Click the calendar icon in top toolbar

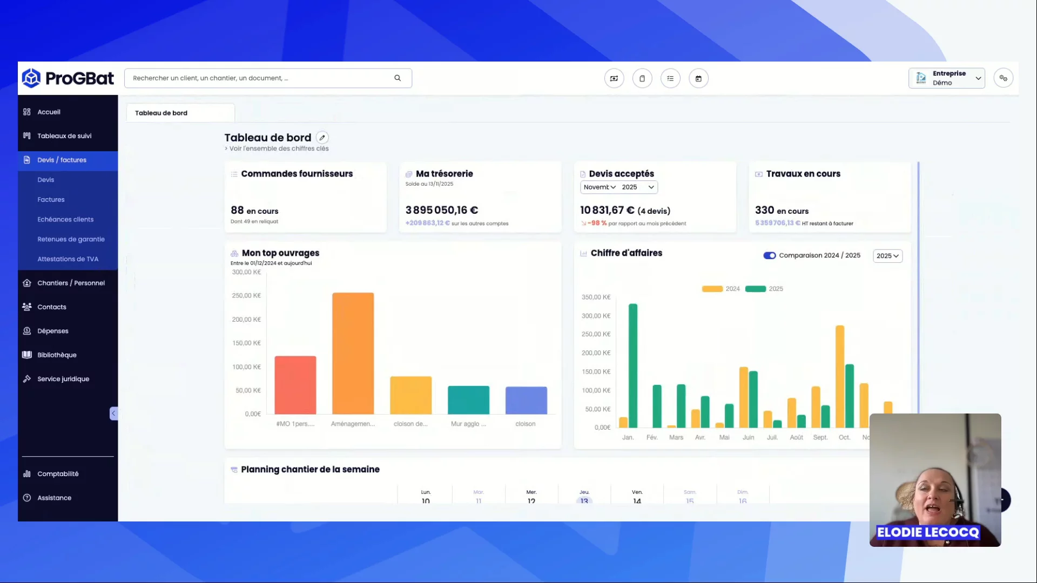(x=698, y=79)
